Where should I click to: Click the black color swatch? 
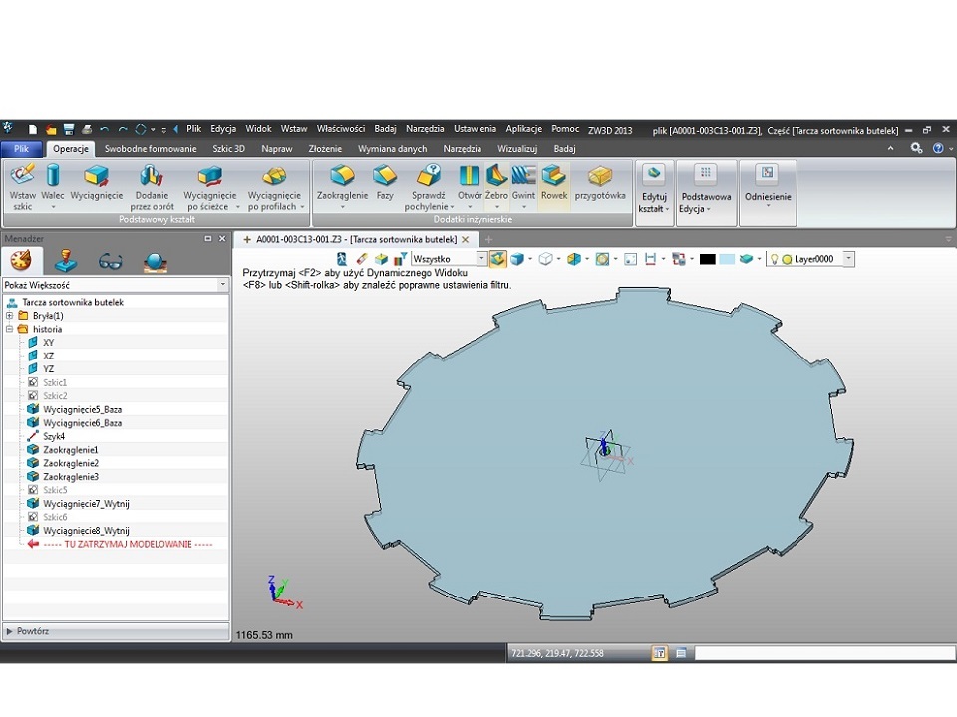tap(707, 259)
